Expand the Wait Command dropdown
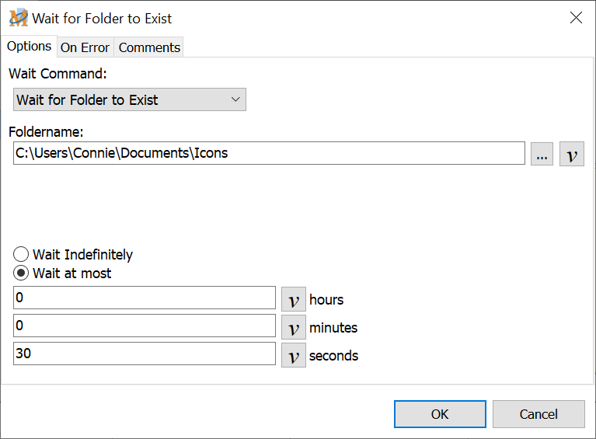The height and width of the screenshot is (439, 596). point(130,99)
